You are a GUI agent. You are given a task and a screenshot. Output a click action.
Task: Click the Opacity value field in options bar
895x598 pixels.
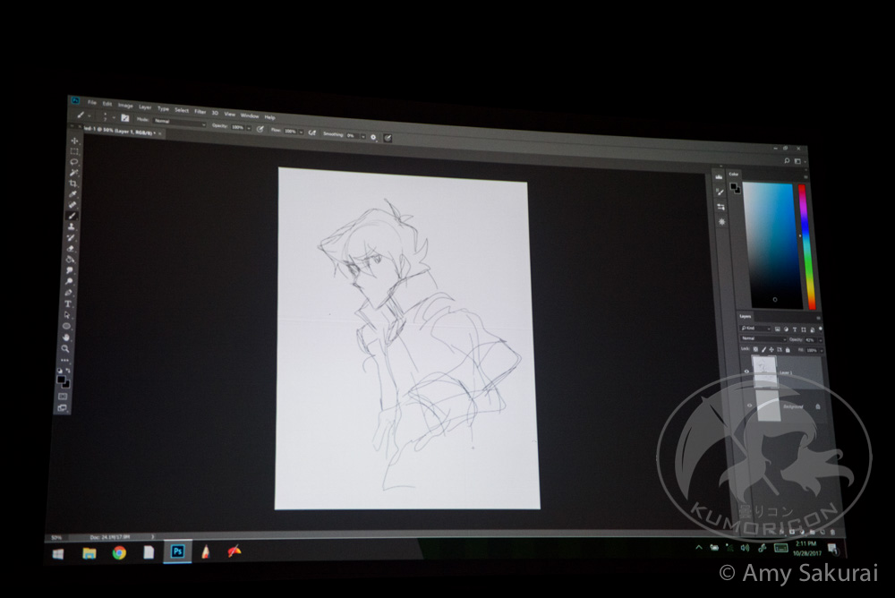pos(239,127)
